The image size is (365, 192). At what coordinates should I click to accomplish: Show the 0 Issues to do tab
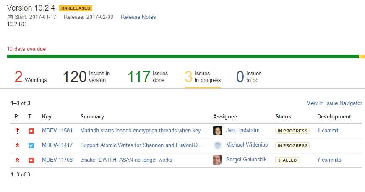[x=249, y=76]
